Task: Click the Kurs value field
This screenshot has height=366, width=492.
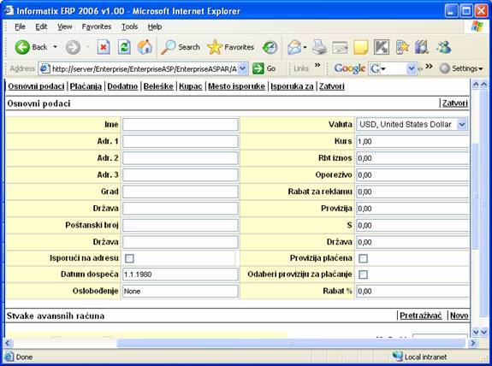Action: coord(412,141)
